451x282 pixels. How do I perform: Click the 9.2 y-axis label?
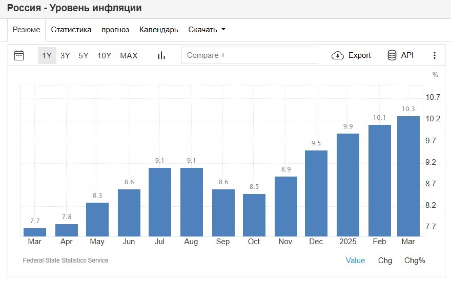(x=430, y=162)
